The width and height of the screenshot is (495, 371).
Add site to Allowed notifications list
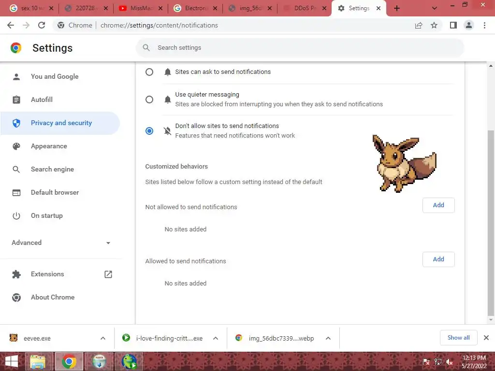tap(438, 259)
